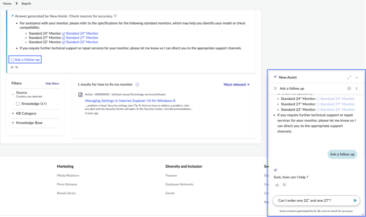Open Managing Settings in Internet Explorer 10 article

point(130,101)
